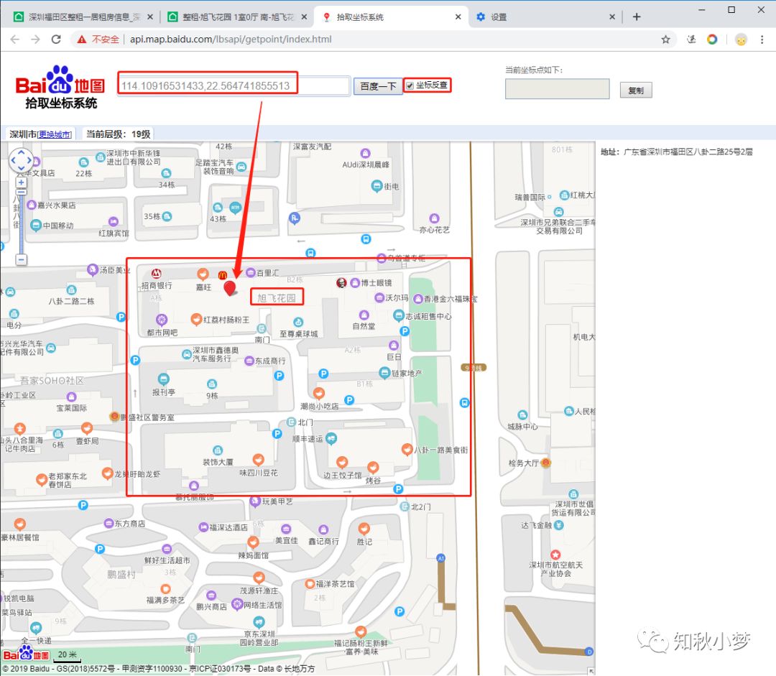Switch to the 深圳福田区整租 tab
Image resolution: width=776 pixels, height=676 pixels.
click(x=83, y=17)
